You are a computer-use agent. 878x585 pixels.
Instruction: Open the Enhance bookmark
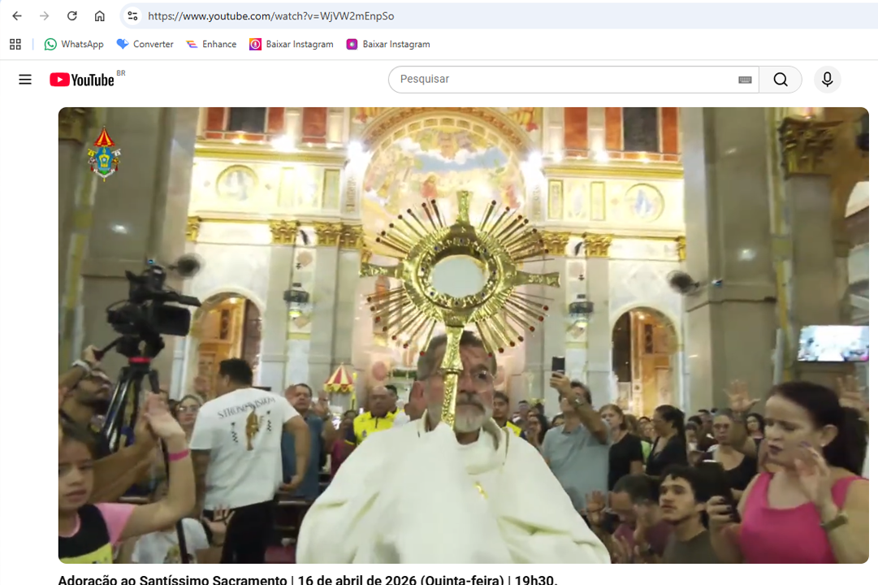click(x=211, y=45)
